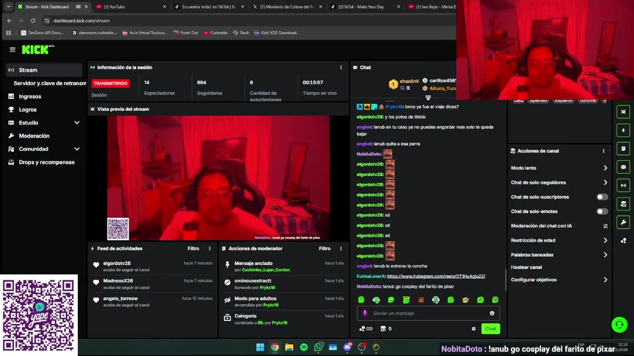This screenshot has height=356, width=634.
Task: Click the three dots icon below wrench
Action: click(x=623, y=241)
